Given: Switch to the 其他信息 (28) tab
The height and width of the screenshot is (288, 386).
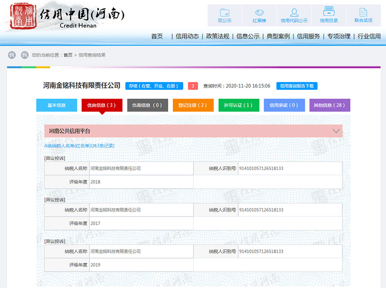Looking at the screenshot, I should (330, 105).
